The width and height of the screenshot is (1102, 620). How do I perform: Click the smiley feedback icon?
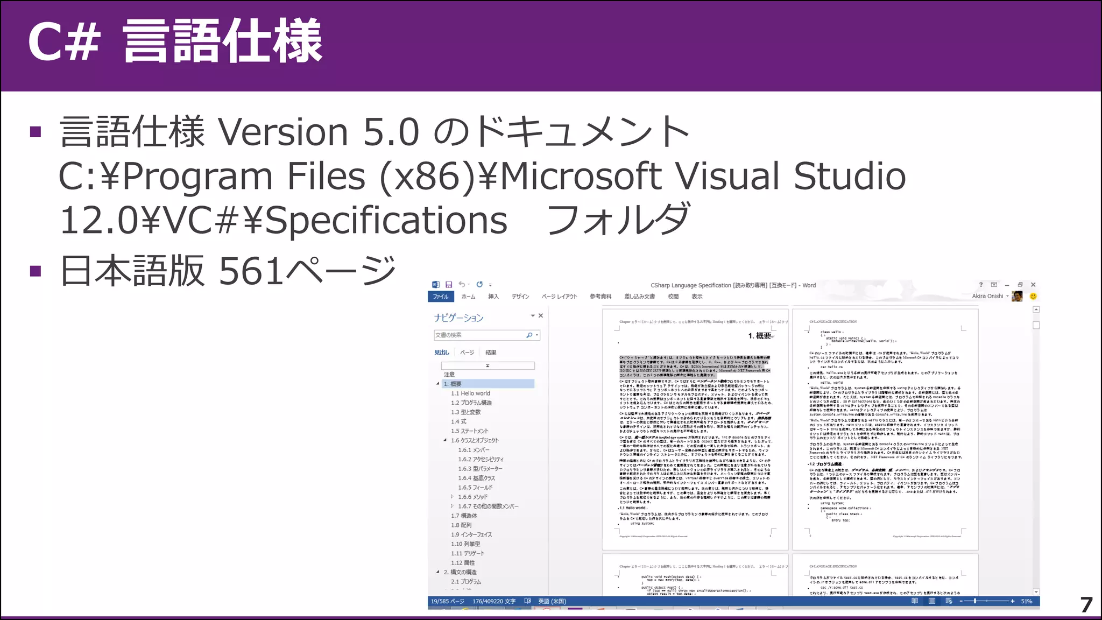pyautogui.click(x=1033, y=296)
